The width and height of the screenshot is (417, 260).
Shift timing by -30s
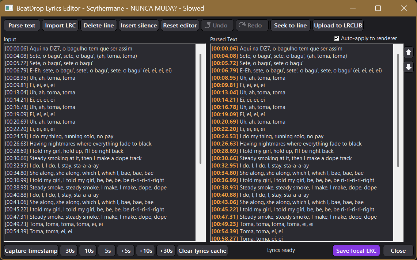69,251
